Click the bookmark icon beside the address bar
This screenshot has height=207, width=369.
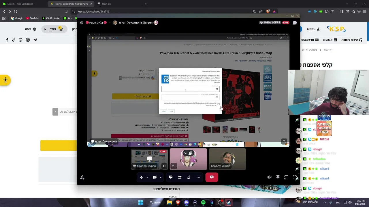pyautogui.click(x=66, y=11)
